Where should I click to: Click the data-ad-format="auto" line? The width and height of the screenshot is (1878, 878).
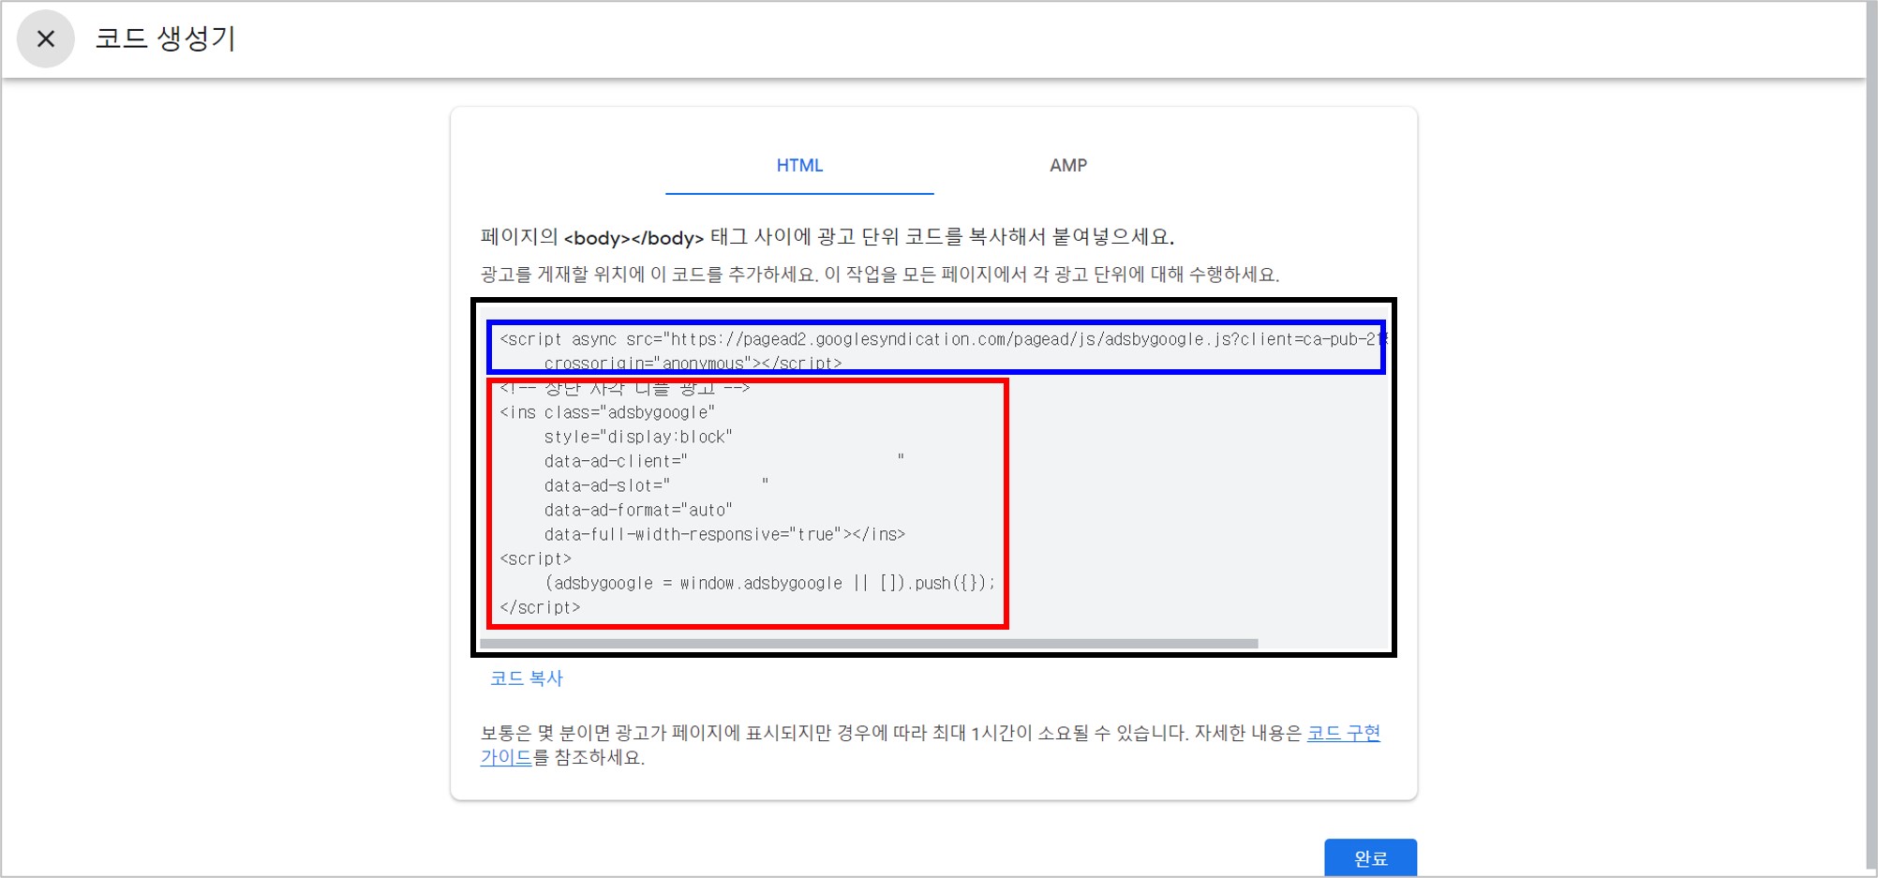pos(638,510)
